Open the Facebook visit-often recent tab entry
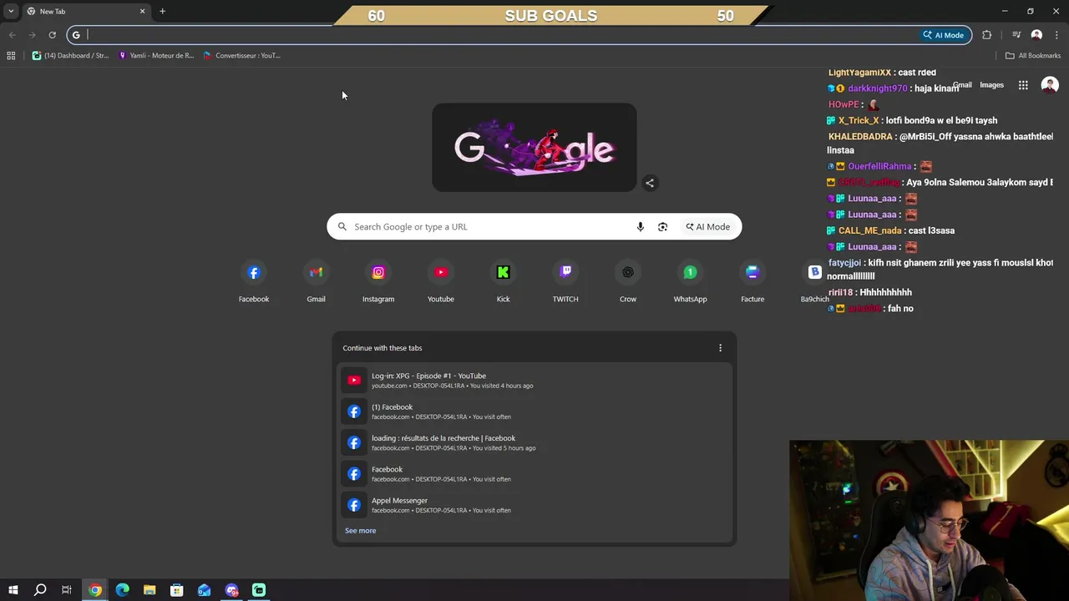Image resolution: width=1069 pixels, height=601 pixels. pyautogui.click(x=534, y=474)
